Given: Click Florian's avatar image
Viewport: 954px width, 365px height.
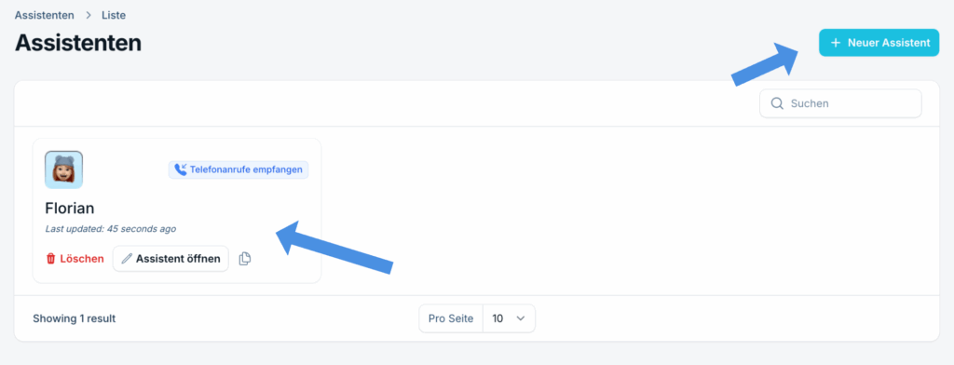Looking at the screenshot, I should (64, 169).
